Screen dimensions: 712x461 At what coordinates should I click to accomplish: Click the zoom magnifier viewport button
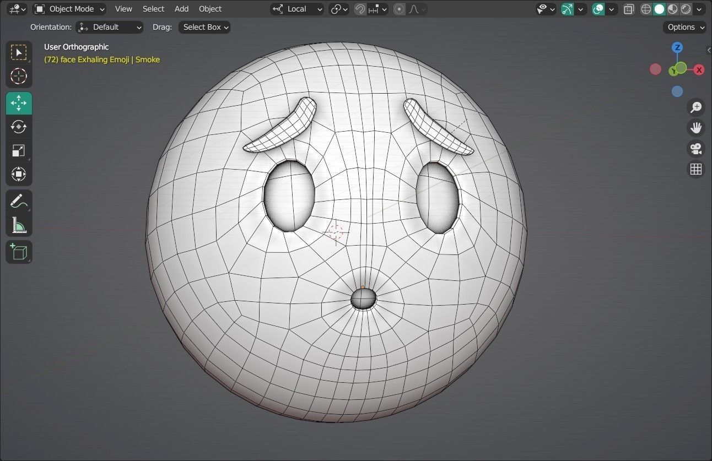(x=696, y=107)
